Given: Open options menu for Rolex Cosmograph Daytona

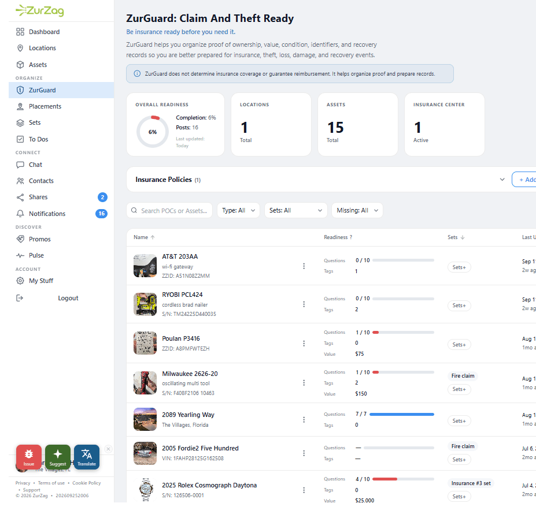Looking at the screenshot, I should 304,490.
